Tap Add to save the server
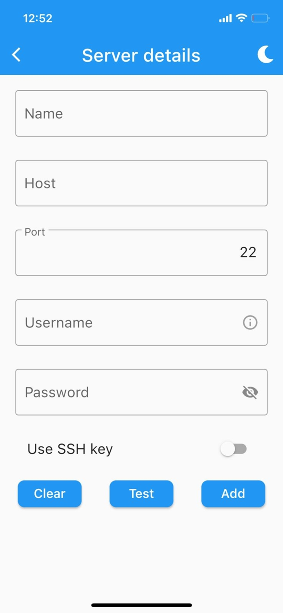 [233, 494]
